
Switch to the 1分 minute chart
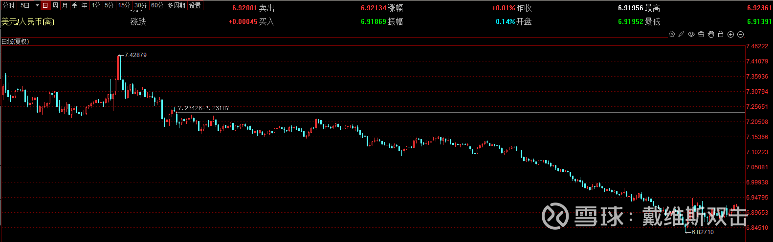pyautogui.click(x=96, y=5)
